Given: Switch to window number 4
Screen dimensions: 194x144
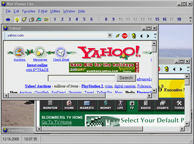Looking at the screenshot, I should tap(77, 19).
